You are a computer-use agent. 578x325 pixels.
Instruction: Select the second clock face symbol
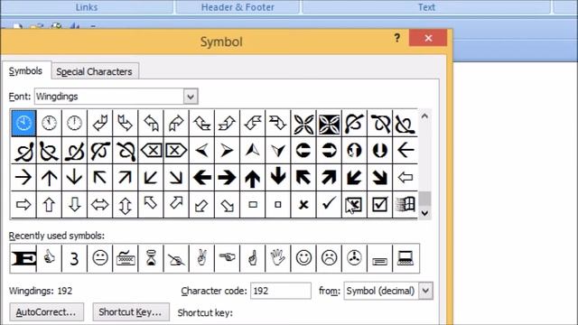click(x=49, y=123)
